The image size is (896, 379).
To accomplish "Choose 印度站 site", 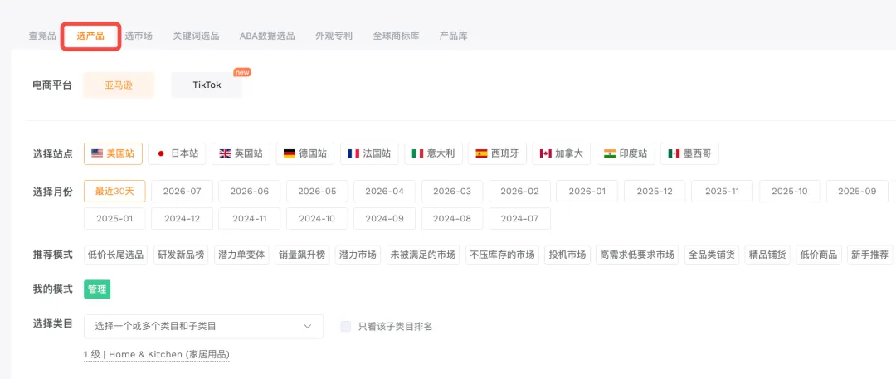I will point(626,153).
